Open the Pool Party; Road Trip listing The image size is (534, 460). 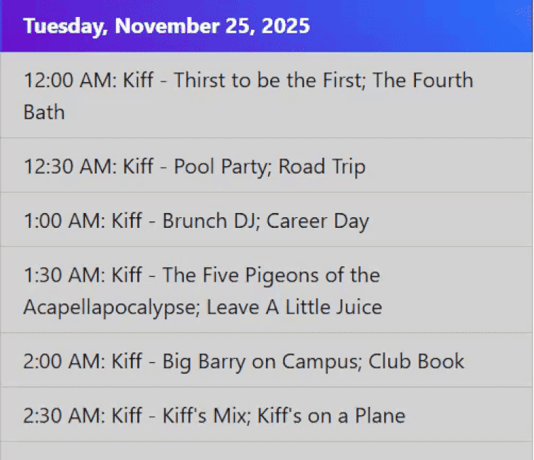coord(195,167)
